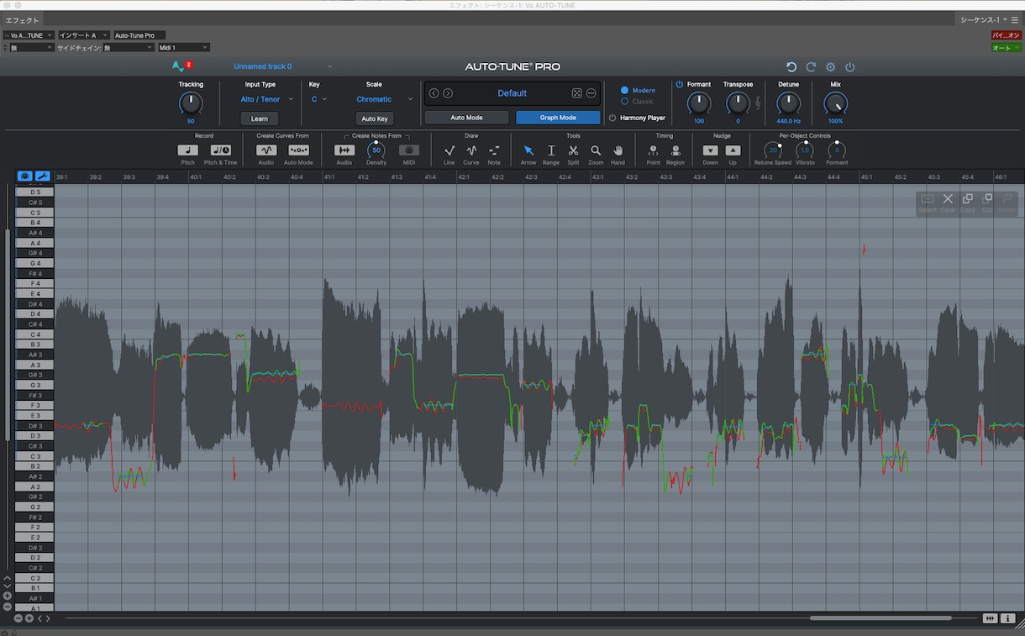Click the Tracking knob
The width and height of the screenshot is (1025, 636).
coord(191,103)
